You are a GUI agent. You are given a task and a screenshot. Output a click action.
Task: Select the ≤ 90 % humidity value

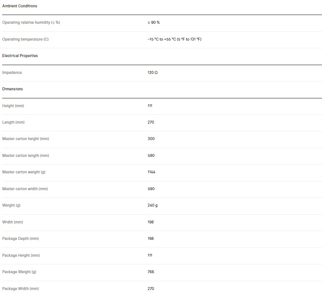pos(154,23)
